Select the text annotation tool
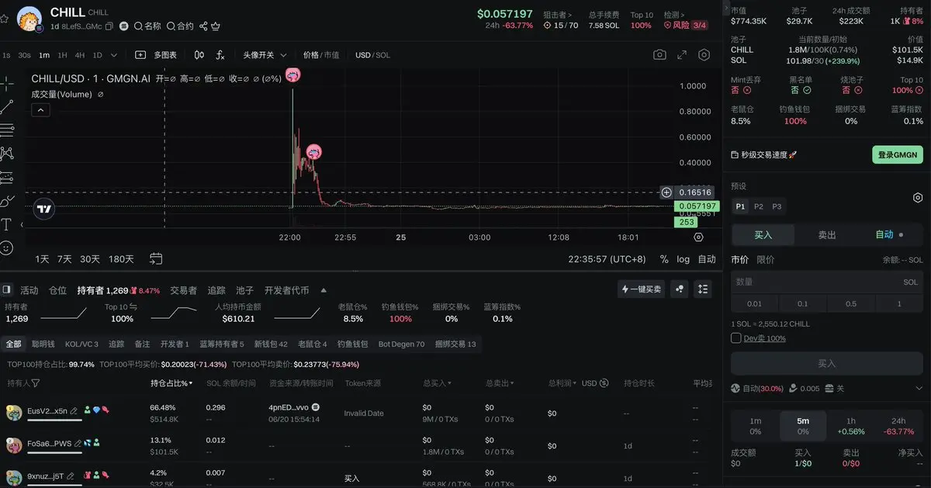The height and width of the screenshot is (488, 931). [x=7, y=224]
